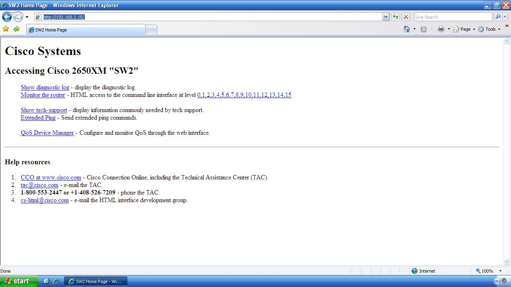511x287 pixels.
Task: Click the page scrollbar up arrow
Action: [507, 41]
